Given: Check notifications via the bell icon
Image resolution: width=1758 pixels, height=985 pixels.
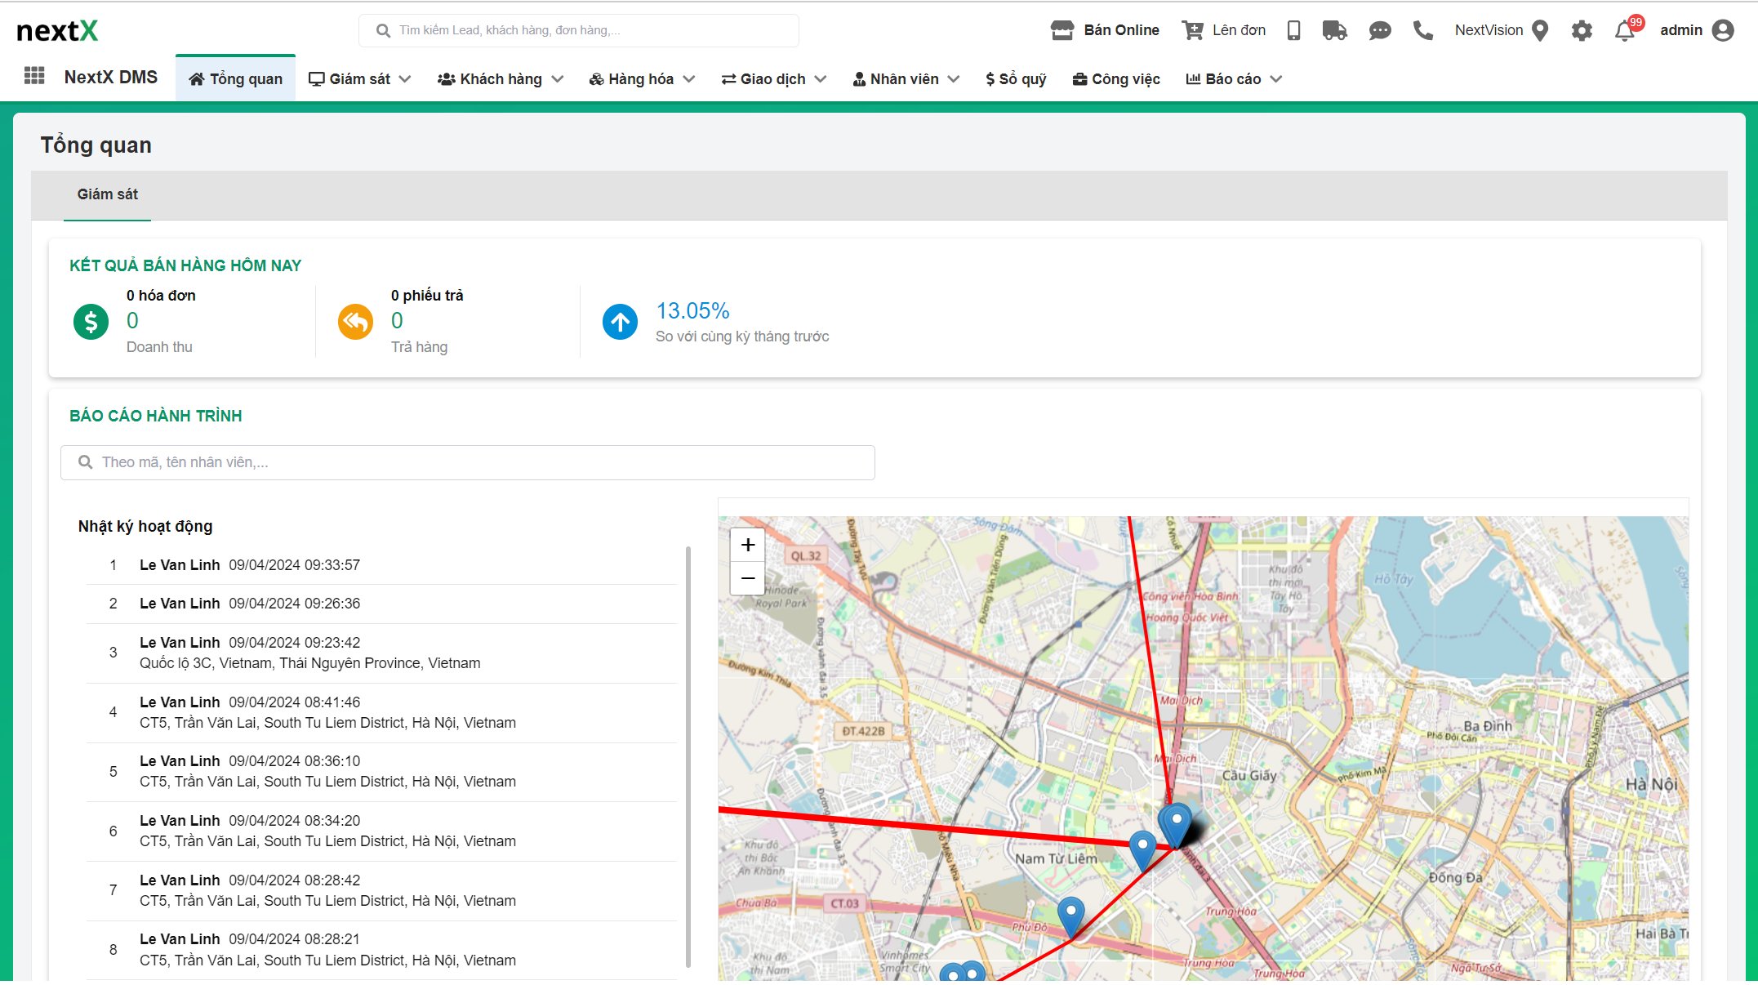Looking at the screenshot, I should click(1624, 33).
